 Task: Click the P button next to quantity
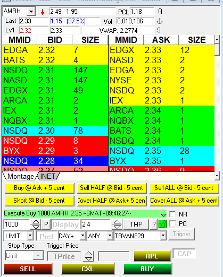(x=46, y=224)
